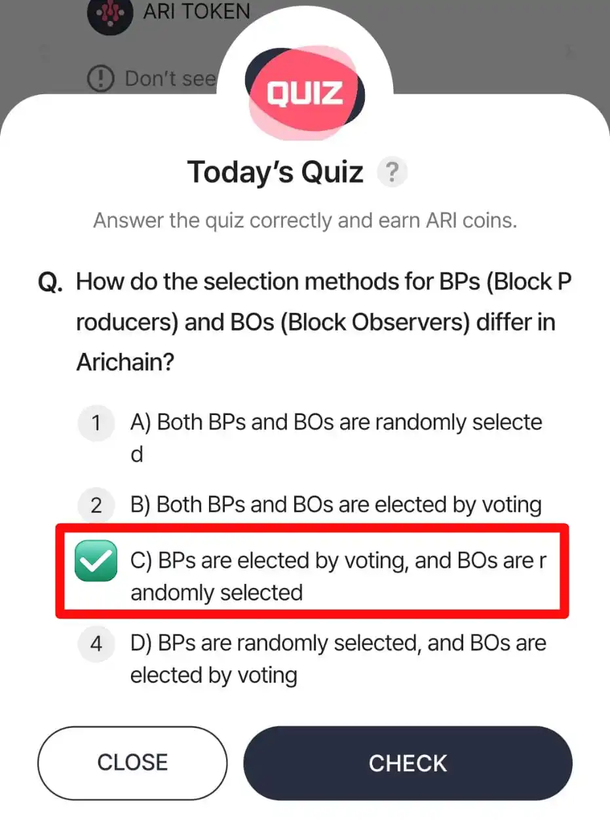
Task: Select the number 1 option circle
Action: (x=96, y=423)
